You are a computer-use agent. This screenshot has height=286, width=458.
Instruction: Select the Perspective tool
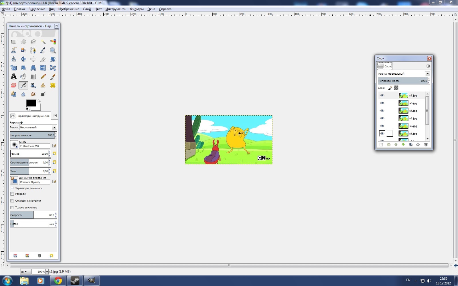point(33,68)
